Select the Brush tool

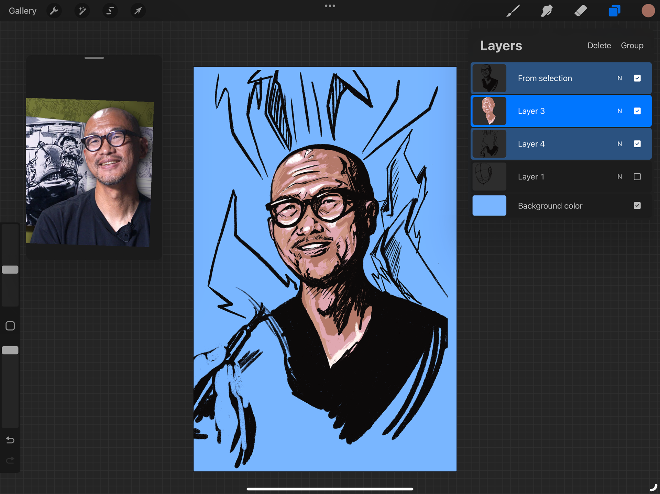(513, 11)
